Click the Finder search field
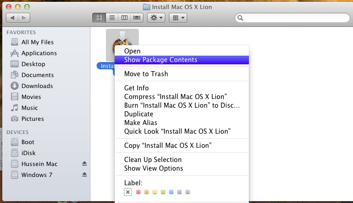The width and height of the screenshot is (353, 203). pyautogui.click(x=292, y=18)
